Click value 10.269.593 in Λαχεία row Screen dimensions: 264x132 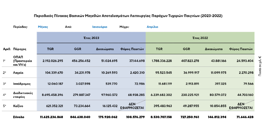tap(110, 73)
